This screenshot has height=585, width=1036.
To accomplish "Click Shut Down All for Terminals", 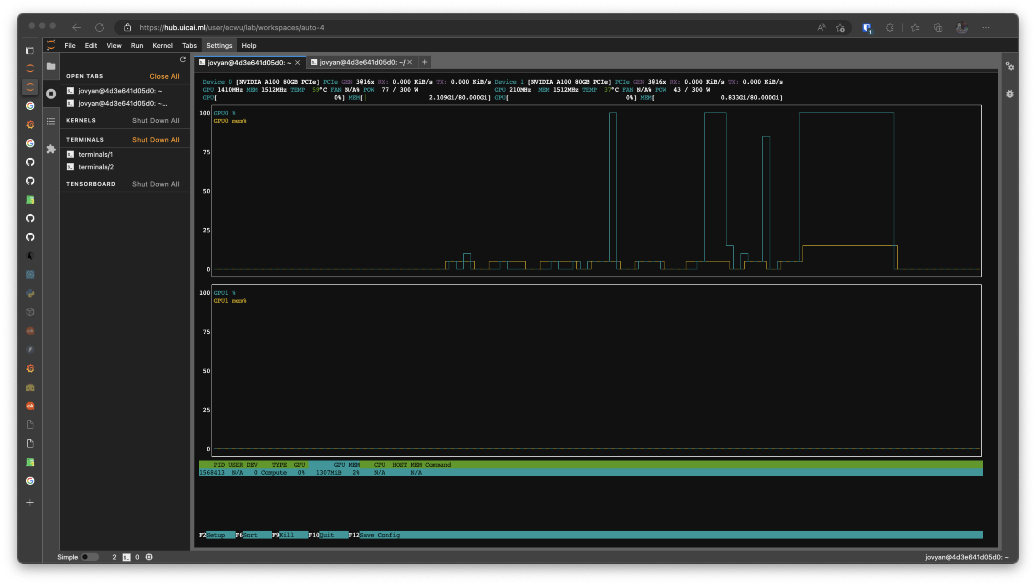I will coord(156,140).
